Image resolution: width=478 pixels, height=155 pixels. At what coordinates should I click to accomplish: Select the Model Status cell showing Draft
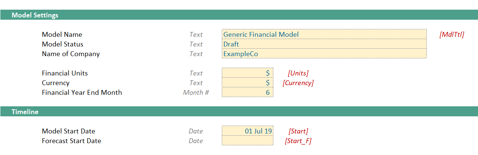(x=324, y=44)
